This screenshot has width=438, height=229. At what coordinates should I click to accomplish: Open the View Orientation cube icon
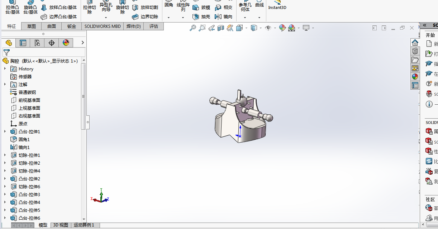pyautogui.click(x=239, y=28)
